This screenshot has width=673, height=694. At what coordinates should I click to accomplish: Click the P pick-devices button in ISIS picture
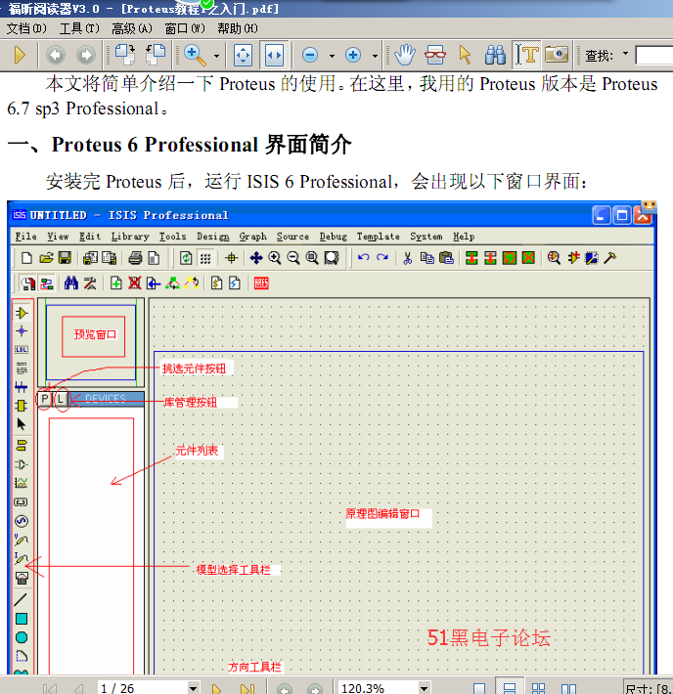click(x=44, y=399)
